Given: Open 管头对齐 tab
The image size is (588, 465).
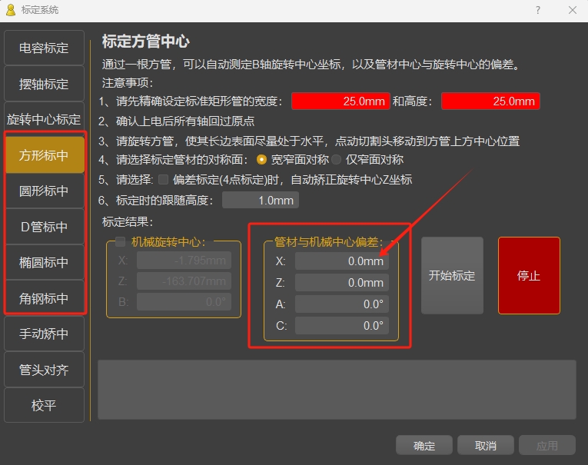Looking at the screenshot, I should click(44, 370).
